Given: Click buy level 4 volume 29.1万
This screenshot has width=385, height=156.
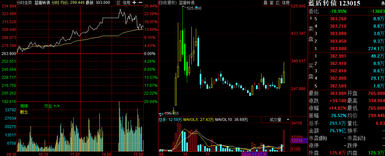Looking at the screenshot, I should (x=378, y=78).
